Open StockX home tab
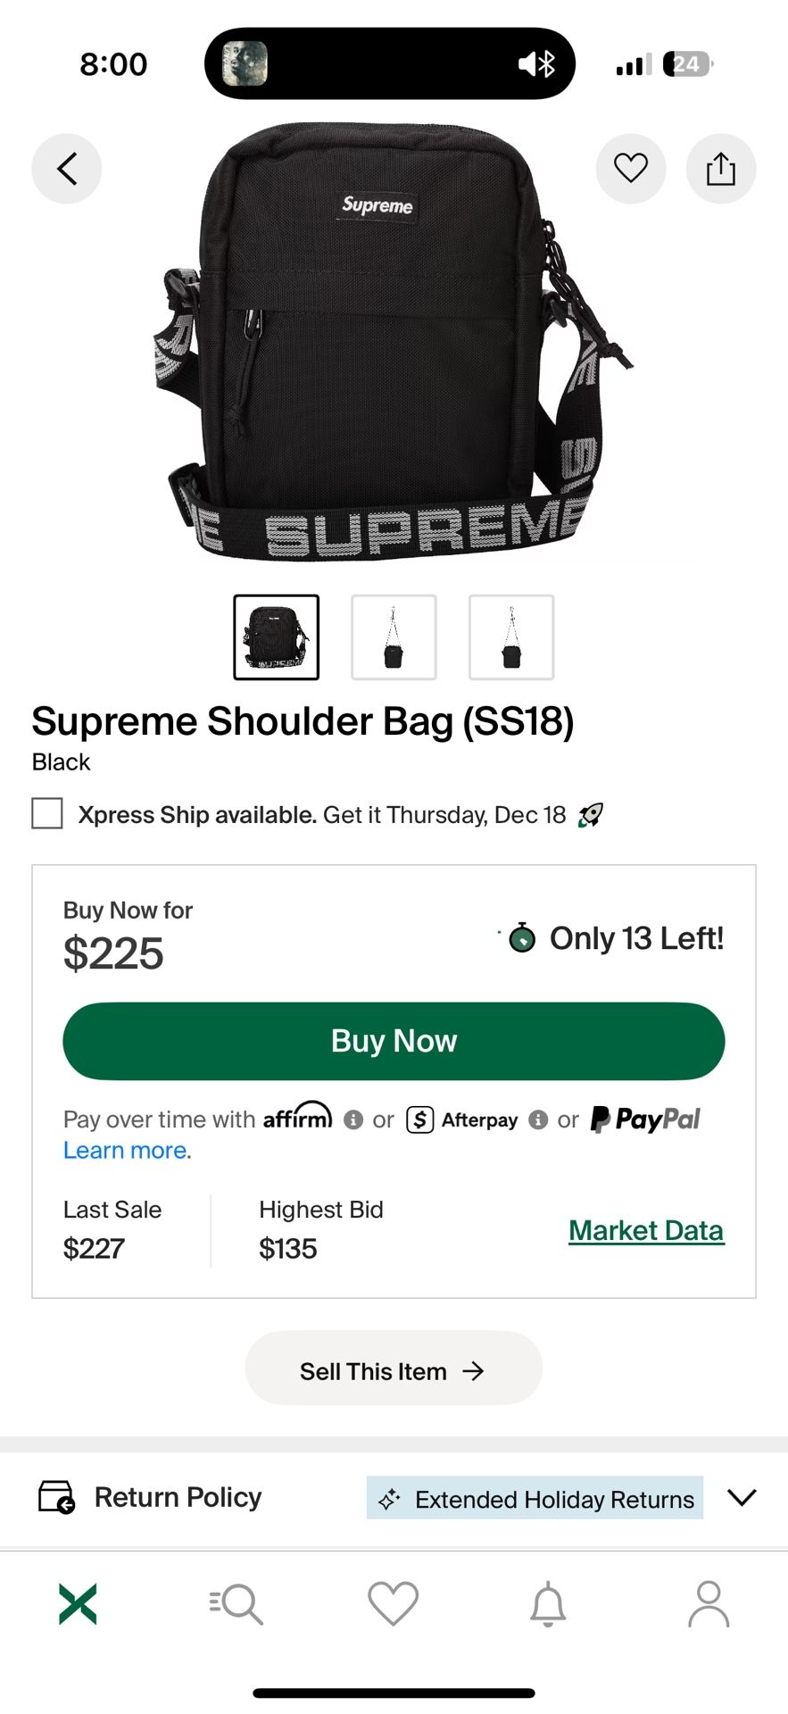This screenshot has width=788, height=1714. click(78, 1604)
